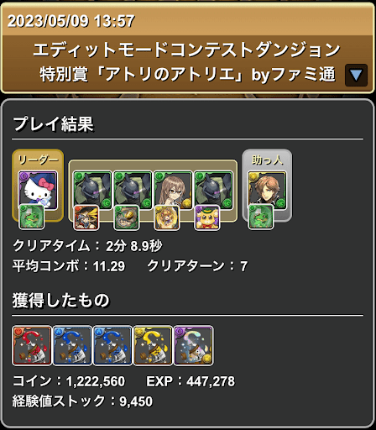Select the frog assist under the helper

(x=261, y=218)
